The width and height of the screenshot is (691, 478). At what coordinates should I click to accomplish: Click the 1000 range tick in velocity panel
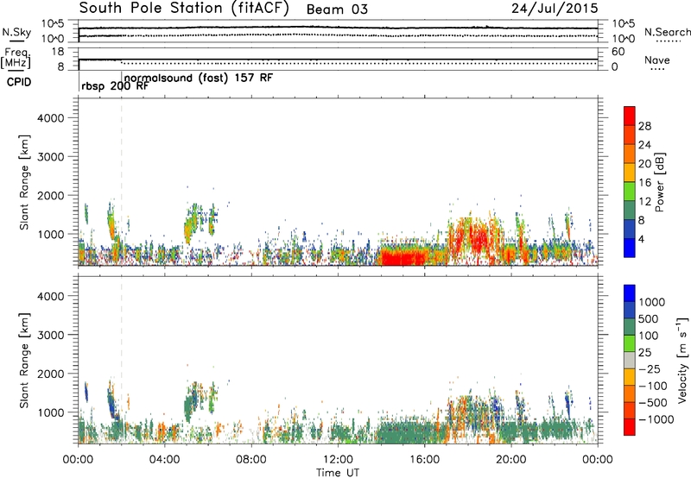51,413
